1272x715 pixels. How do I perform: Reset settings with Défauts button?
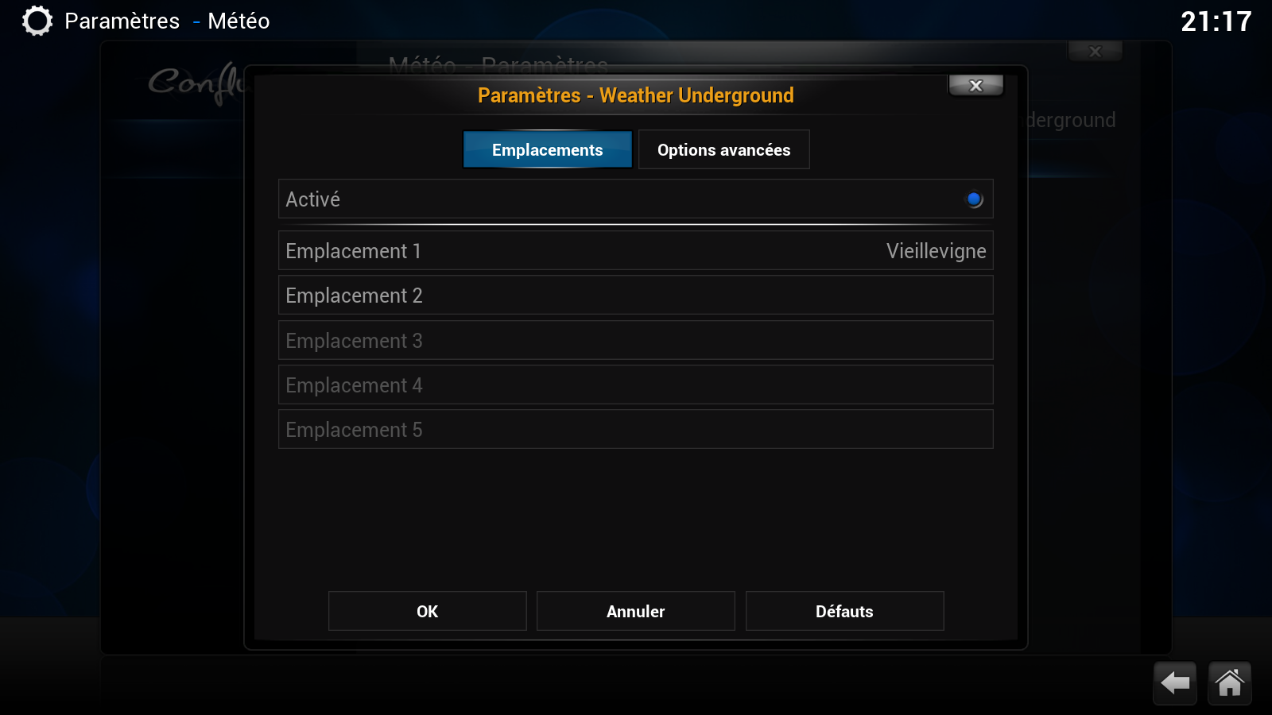tap(844, 611)
